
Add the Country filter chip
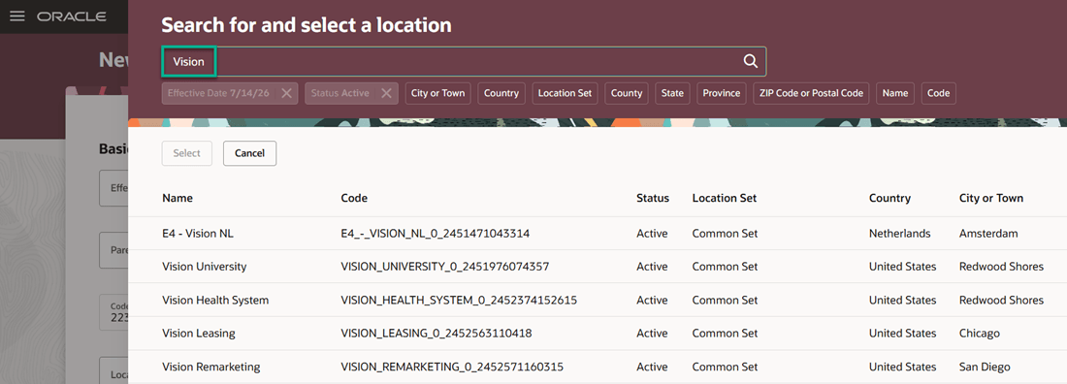(x=501, y=93)
